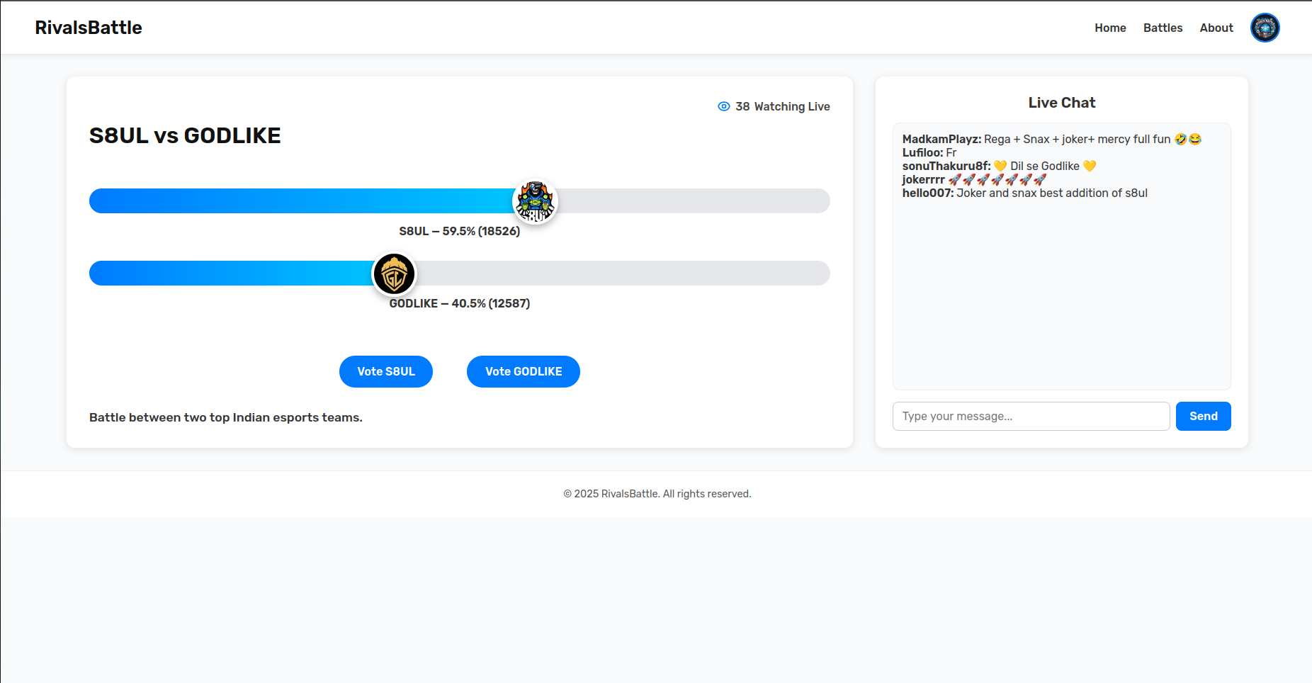
Task: Cast a vote with Vote S8UL button
Action: pos(385,371)
